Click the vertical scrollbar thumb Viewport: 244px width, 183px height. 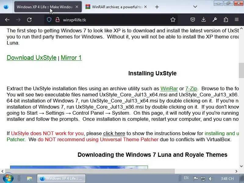coord(241,70)
